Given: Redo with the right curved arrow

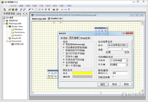Looking at the screenshot, I should tap(65, 10).
